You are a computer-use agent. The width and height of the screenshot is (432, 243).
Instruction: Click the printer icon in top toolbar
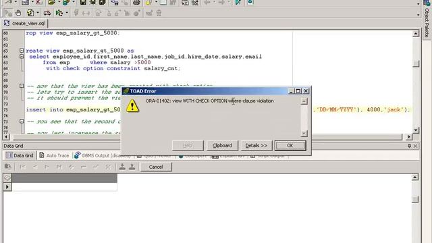[x=136, y=3]
